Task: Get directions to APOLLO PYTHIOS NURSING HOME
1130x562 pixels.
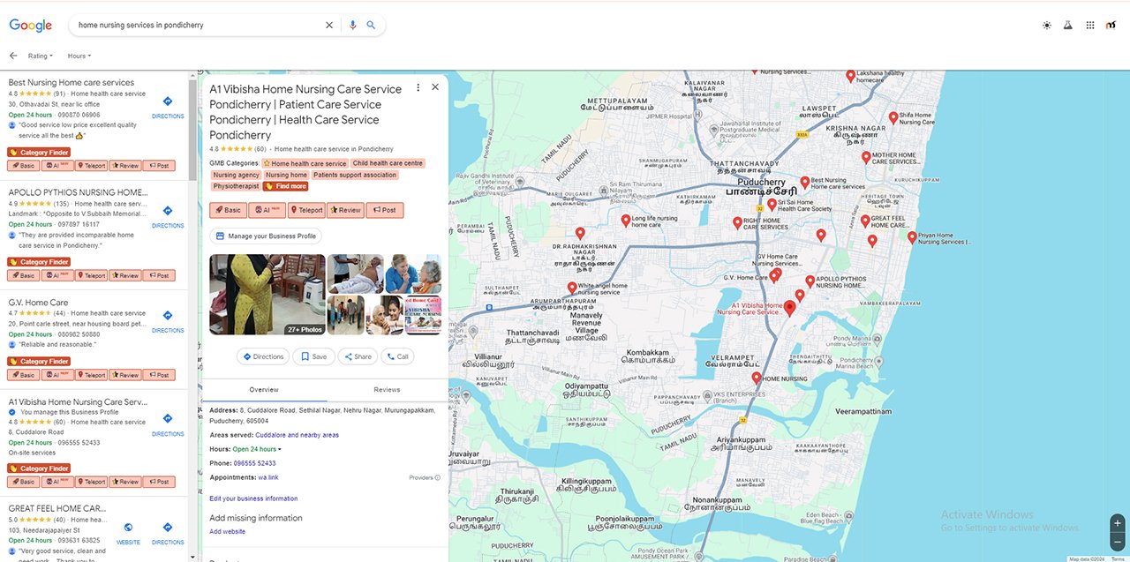Action: [x=168, y=216]
